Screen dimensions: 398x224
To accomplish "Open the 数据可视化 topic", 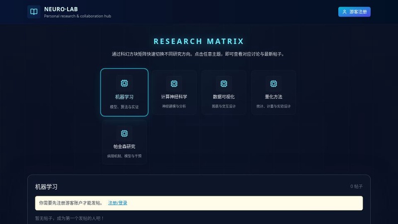I will click(223, 93).
